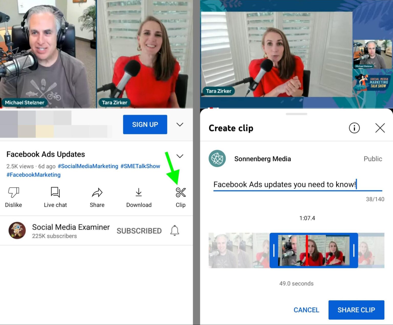Change clip visibility from Public

pos(373,159)
